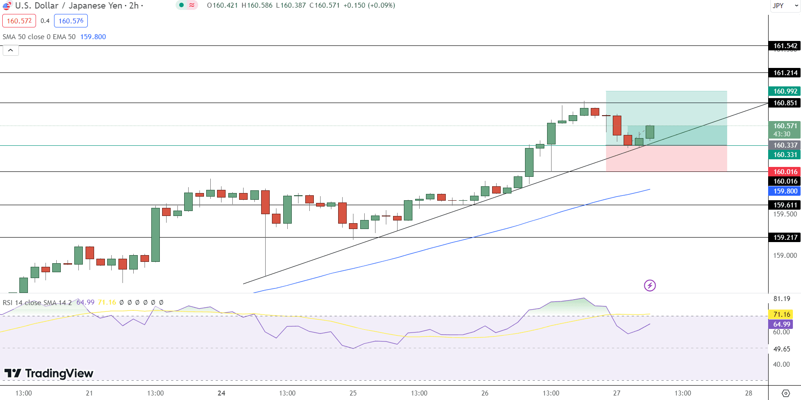Click the 160.851 price level label
The height and width of the screenshot is (400, 801).
784,103
